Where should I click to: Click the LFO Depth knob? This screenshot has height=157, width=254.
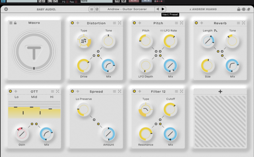(146, 65)
